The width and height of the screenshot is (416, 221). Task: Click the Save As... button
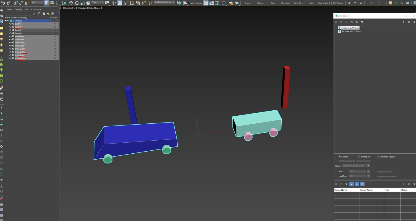tap(299, 3)
